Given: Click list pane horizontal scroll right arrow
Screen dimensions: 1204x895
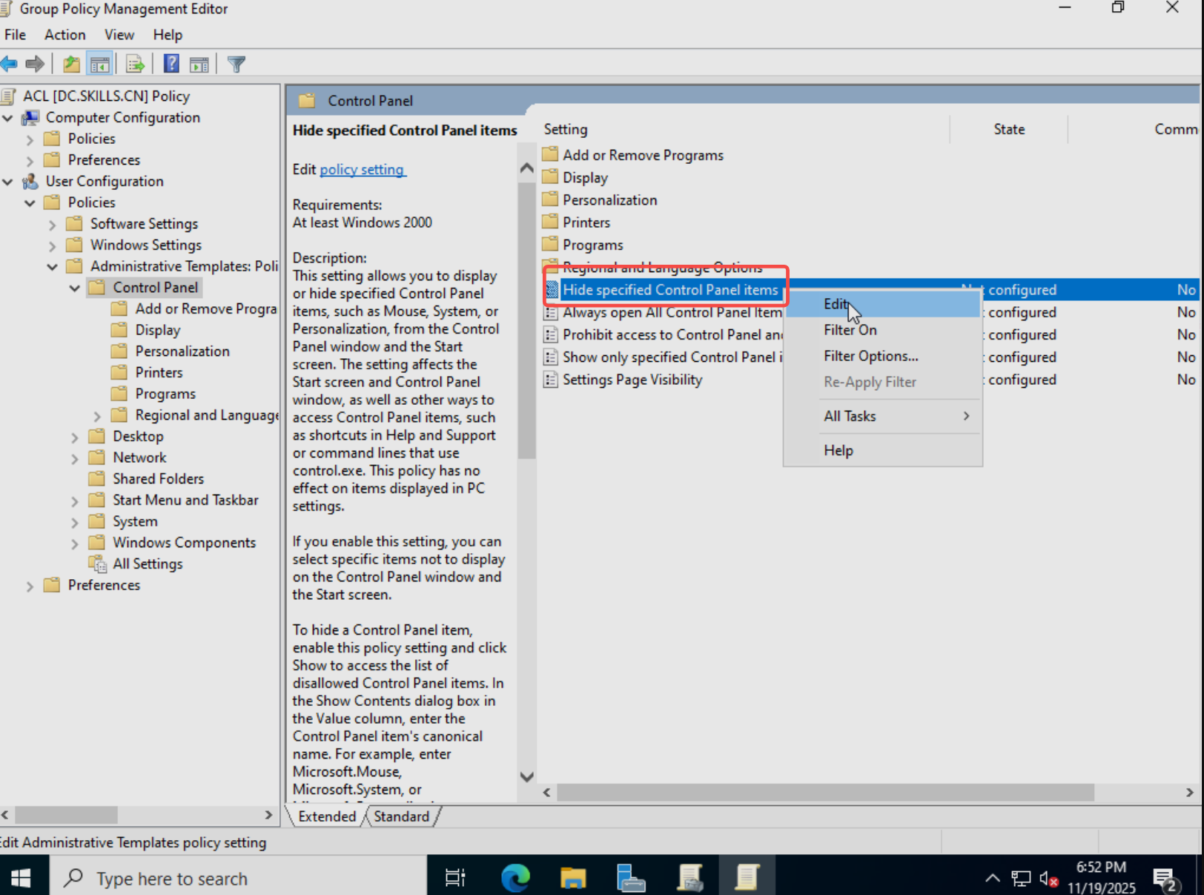Looking at the screenshot, I should coord(1189,792).
